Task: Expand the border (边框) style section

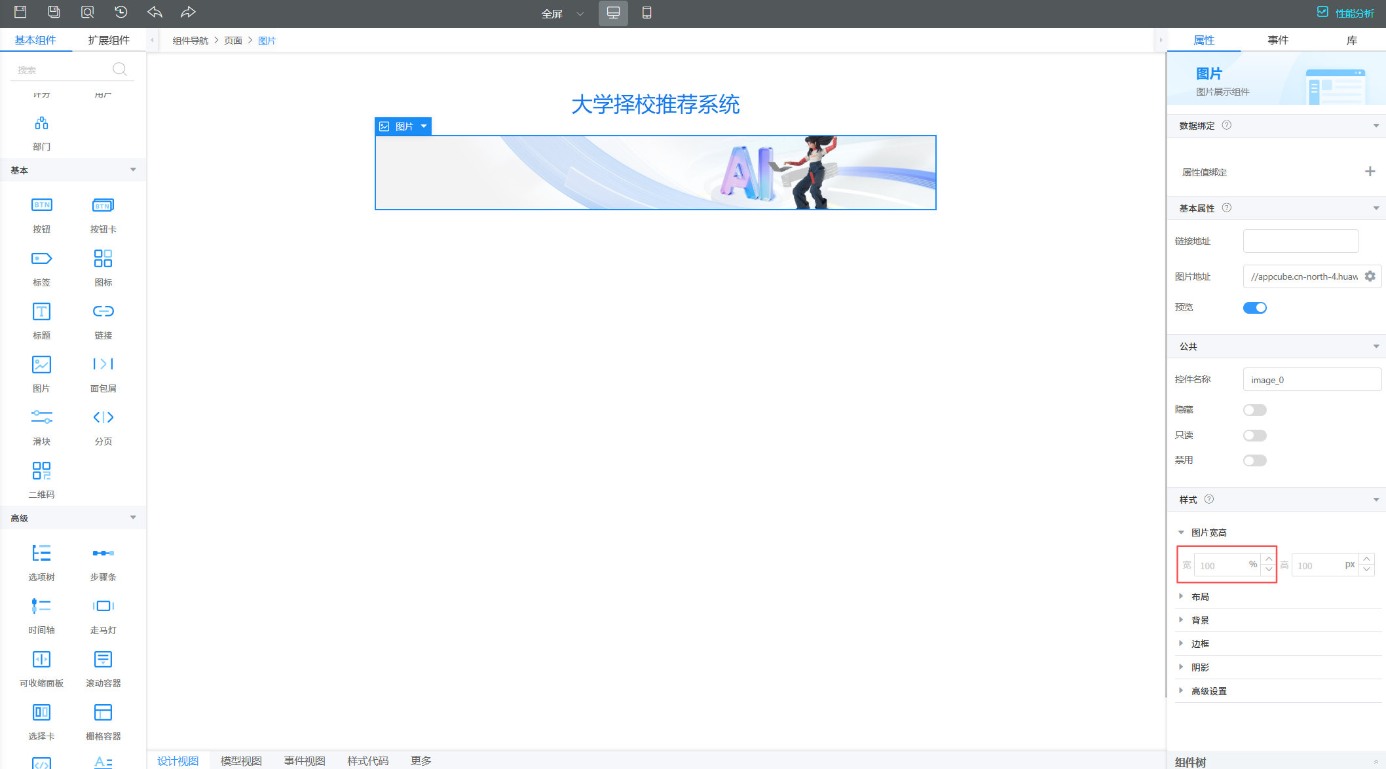Action: point(1200,644)
